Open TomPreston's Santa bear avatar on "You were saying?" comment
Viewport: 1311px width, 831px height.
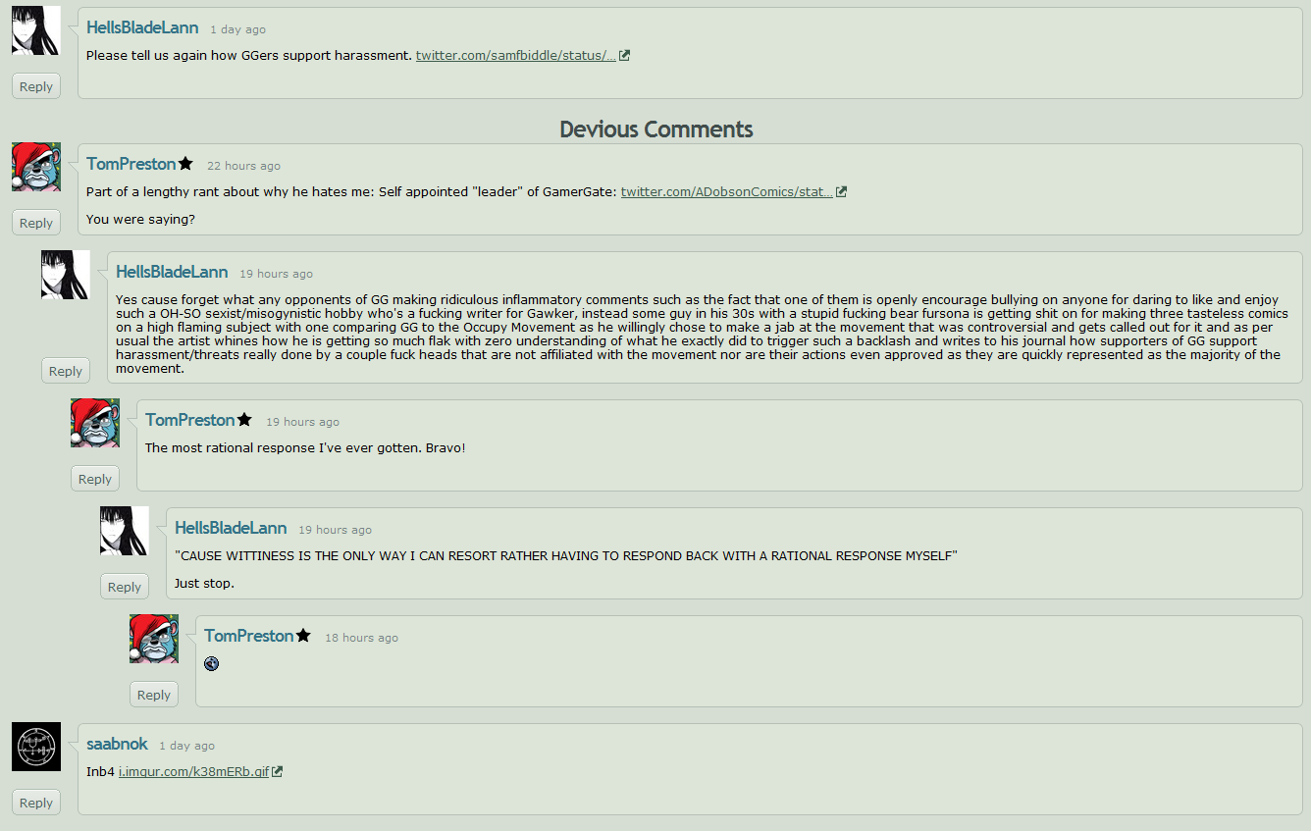(x=36, y=167)
